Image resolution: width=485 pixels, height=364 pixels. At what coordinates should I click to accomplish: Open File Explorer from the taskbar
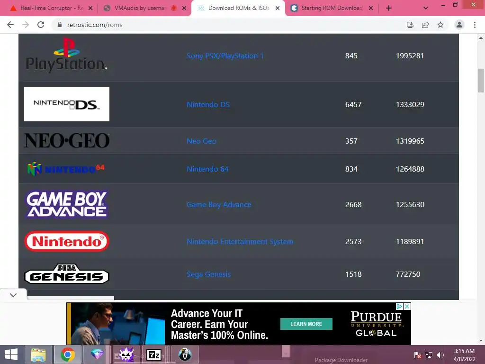point(38,355)
